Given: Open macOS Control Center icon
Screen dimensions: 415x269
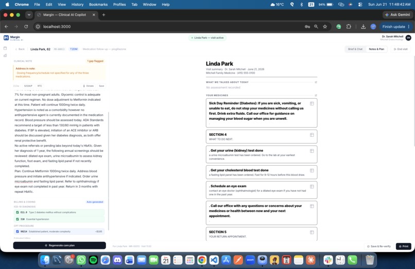Looking at the screenshot, I should [x=360, y=5].
